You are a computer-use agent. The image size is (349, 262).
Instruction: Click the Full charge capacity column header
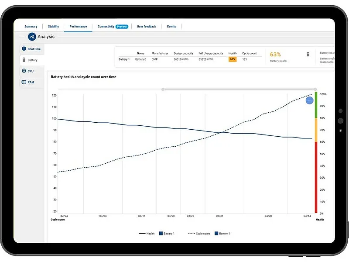pos(211,53)
